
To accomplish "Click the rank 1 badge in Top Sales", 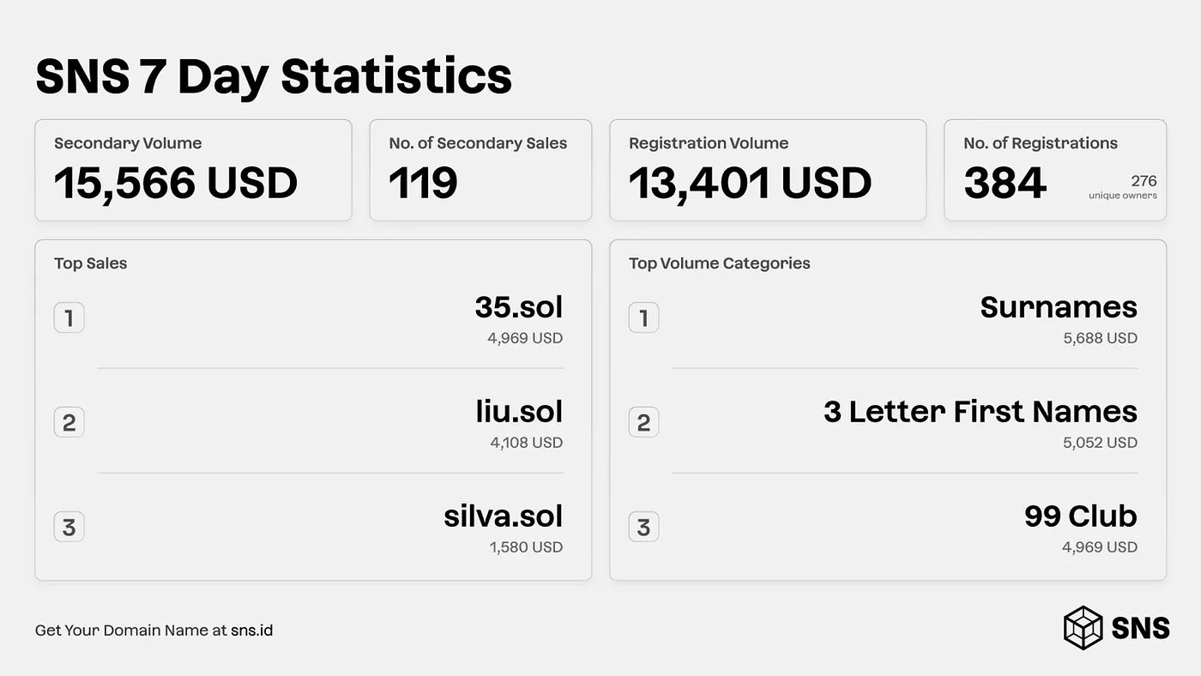I will (x=69, y=318).
